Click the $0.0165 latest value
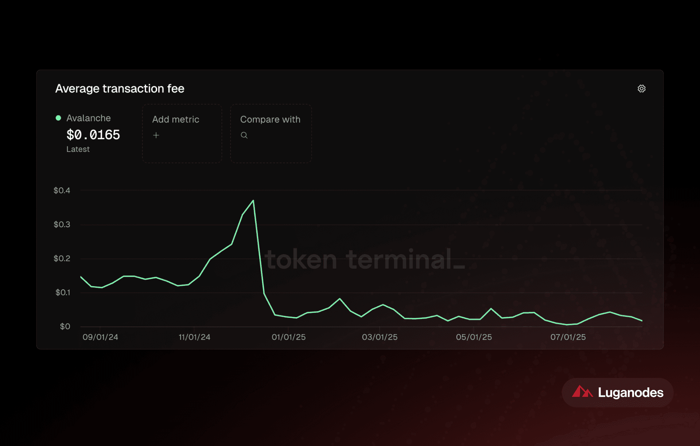Image resolution: width=700 pixels, height=446 pixels. 93,135
